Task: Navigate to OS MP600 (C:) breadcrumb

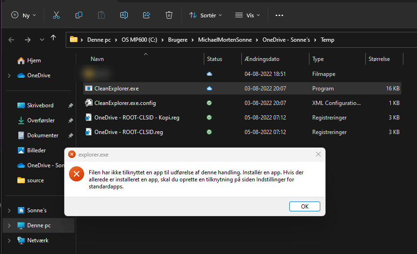Action: click(x=139, y=40)
